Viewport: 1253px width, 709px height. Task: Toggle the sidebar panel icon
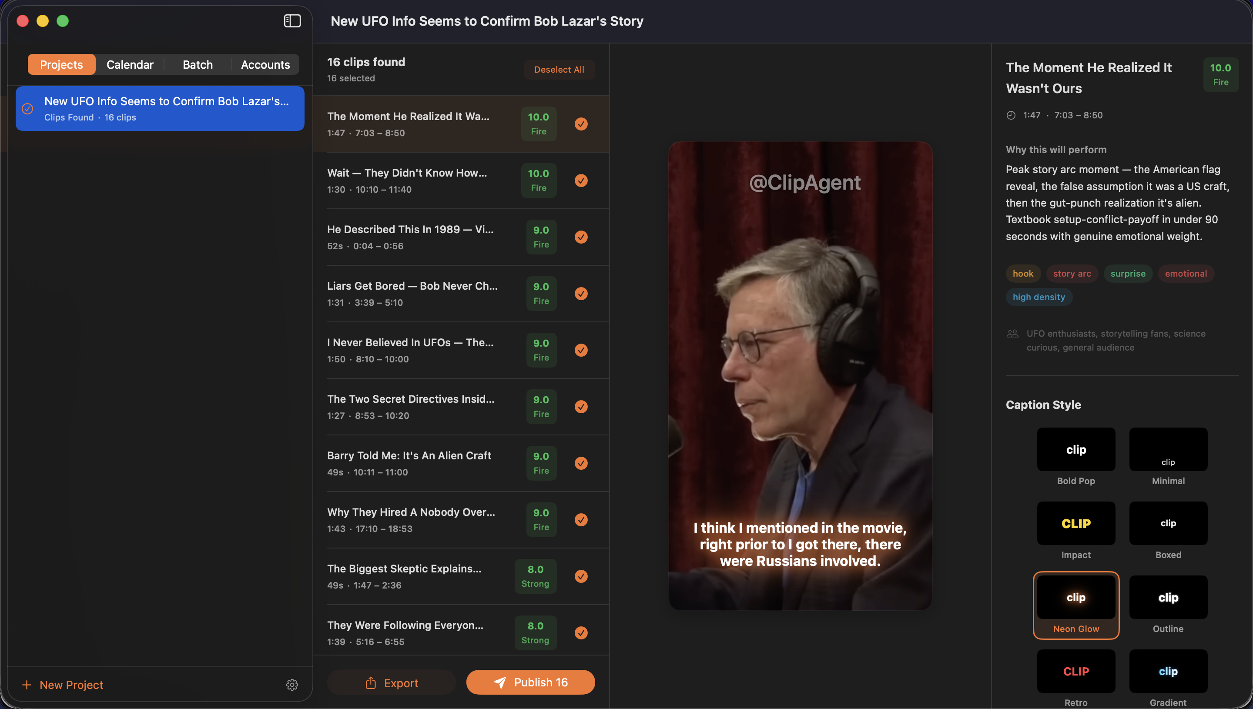(292, 21)
